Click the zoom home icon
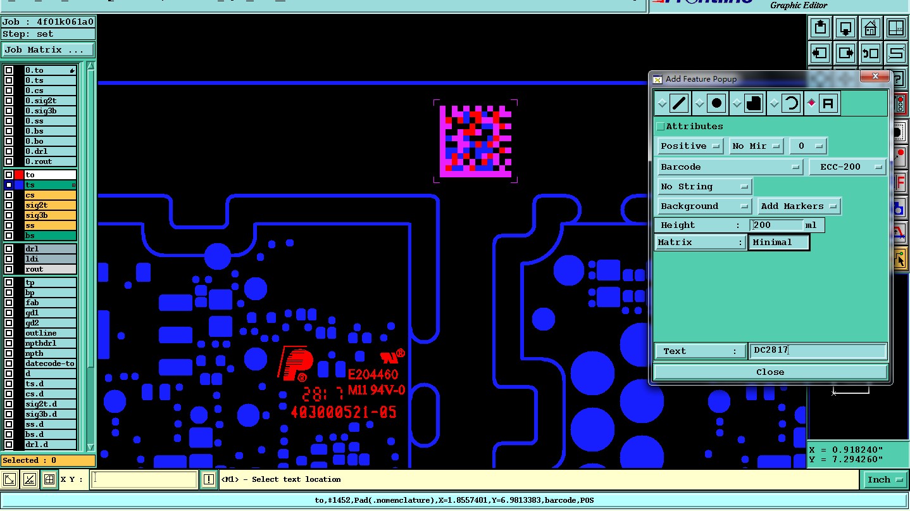 (871, 28)
